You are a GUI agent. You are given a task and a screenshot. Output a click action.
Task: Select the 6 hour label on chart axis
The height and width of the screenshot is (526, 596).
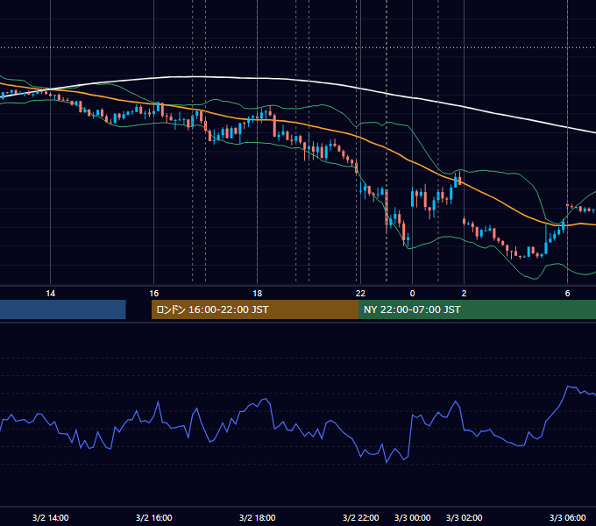(x=567, y=294)
